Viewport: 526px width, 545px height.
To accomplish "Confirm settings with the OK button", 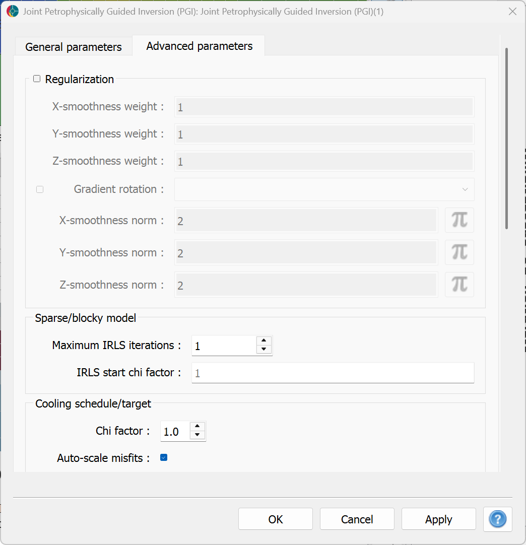I will tap(276, 519).
